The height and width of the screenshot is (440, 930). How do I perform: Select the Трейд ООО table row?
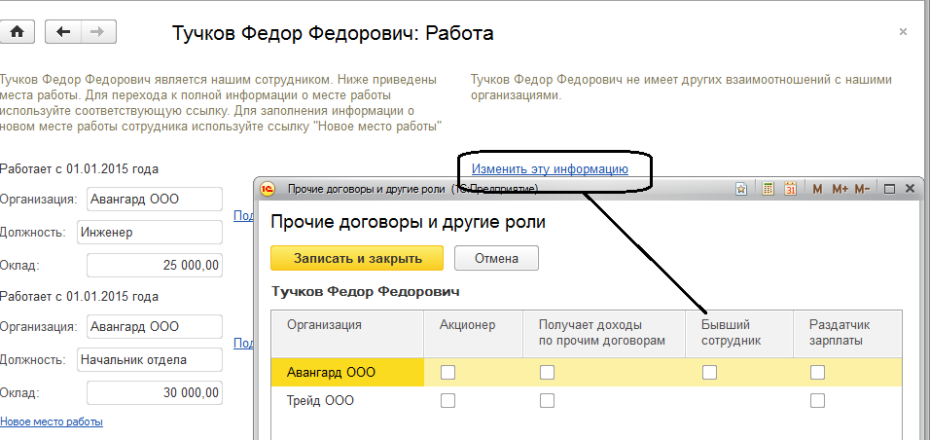[320, 400]
